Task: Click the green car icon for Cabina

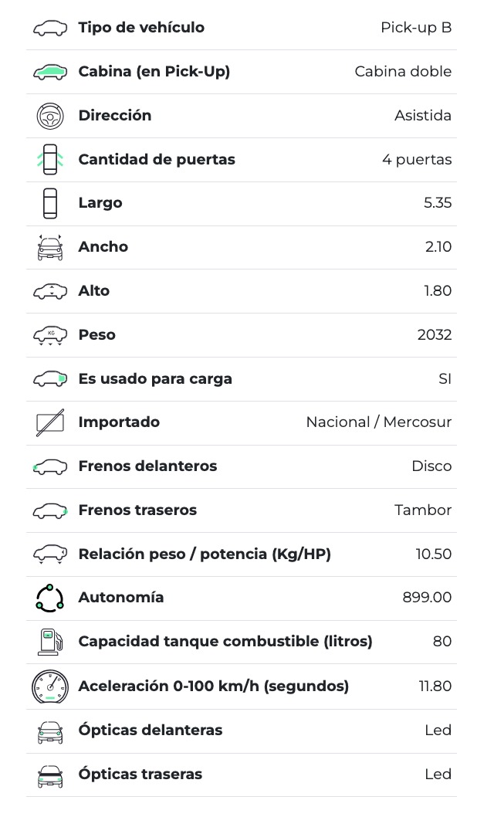Action: [x=50, y=72]
